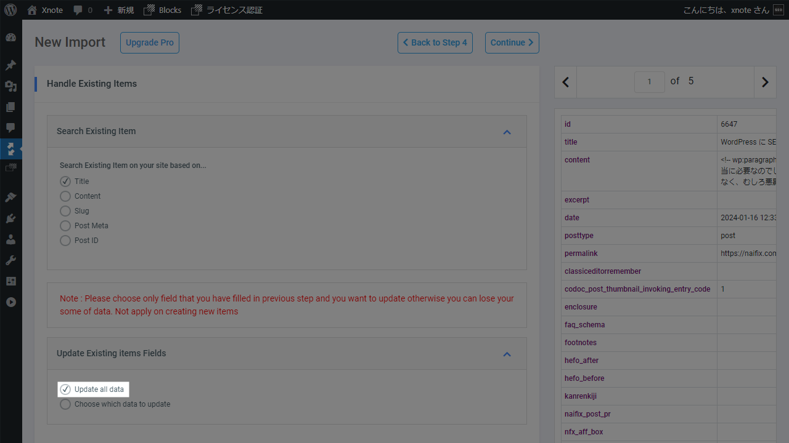
Task: Visit the Xnote site home icon
Action: pyautogui.click(x=32, y=10)
